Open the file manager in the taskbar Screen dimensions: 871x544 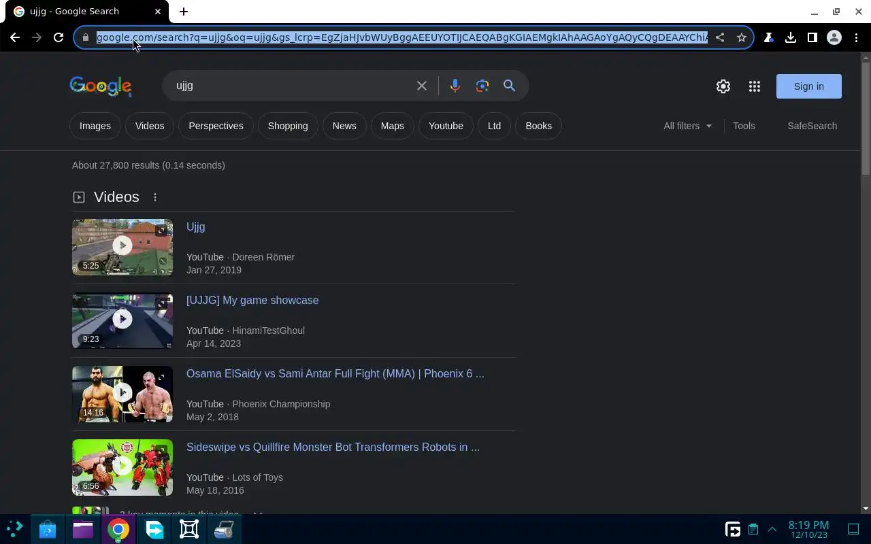(x=83, y=529)
